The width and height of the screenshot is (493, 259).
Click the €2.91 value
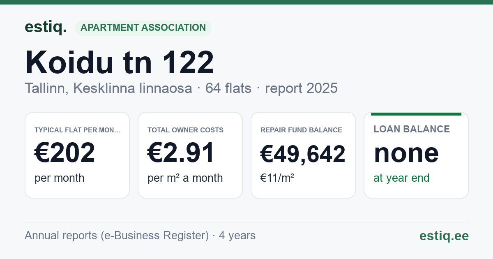pos(181,153)
